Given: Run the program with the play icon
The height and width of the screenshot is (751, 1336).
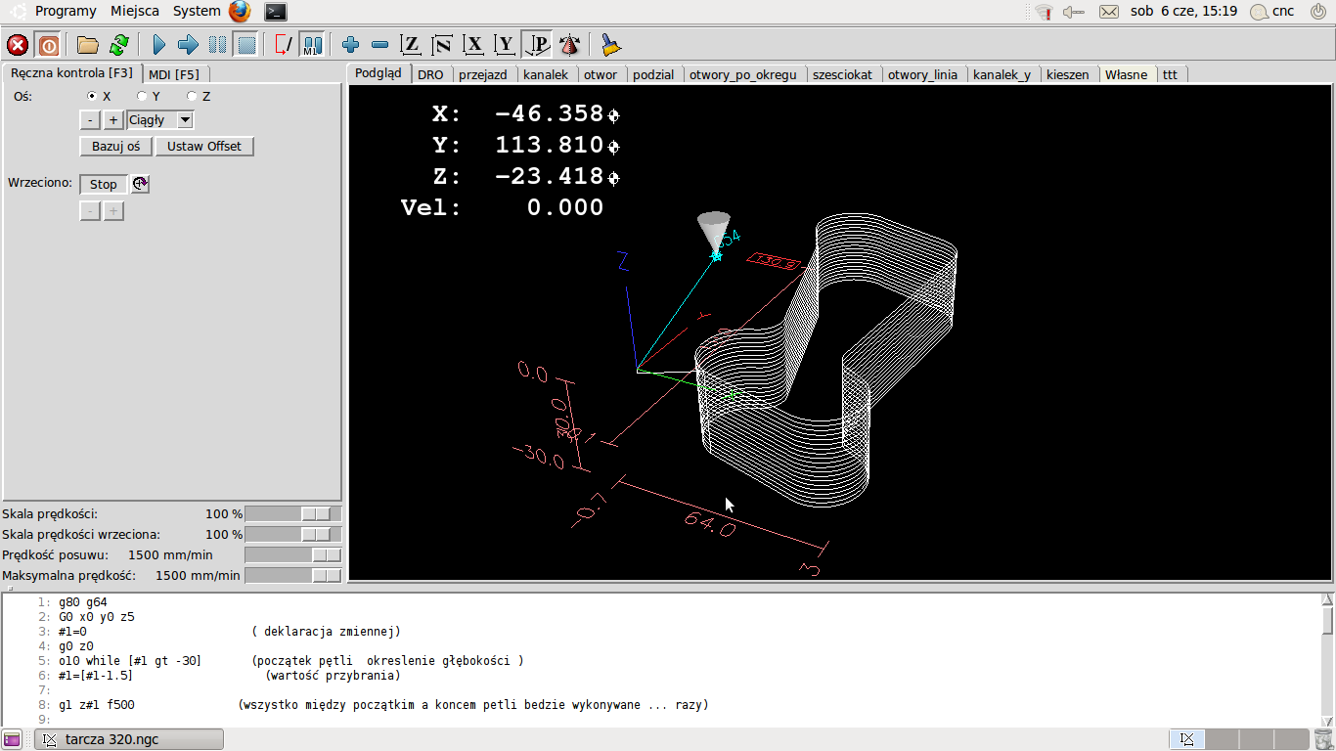Looking at the screenshot, I should (159, 45).
